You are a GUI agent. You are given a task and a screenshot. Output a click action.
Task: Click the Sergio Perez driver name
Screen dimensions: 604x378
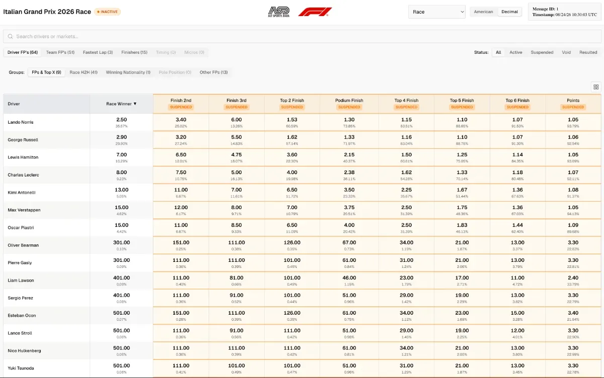tap(20, 298)
